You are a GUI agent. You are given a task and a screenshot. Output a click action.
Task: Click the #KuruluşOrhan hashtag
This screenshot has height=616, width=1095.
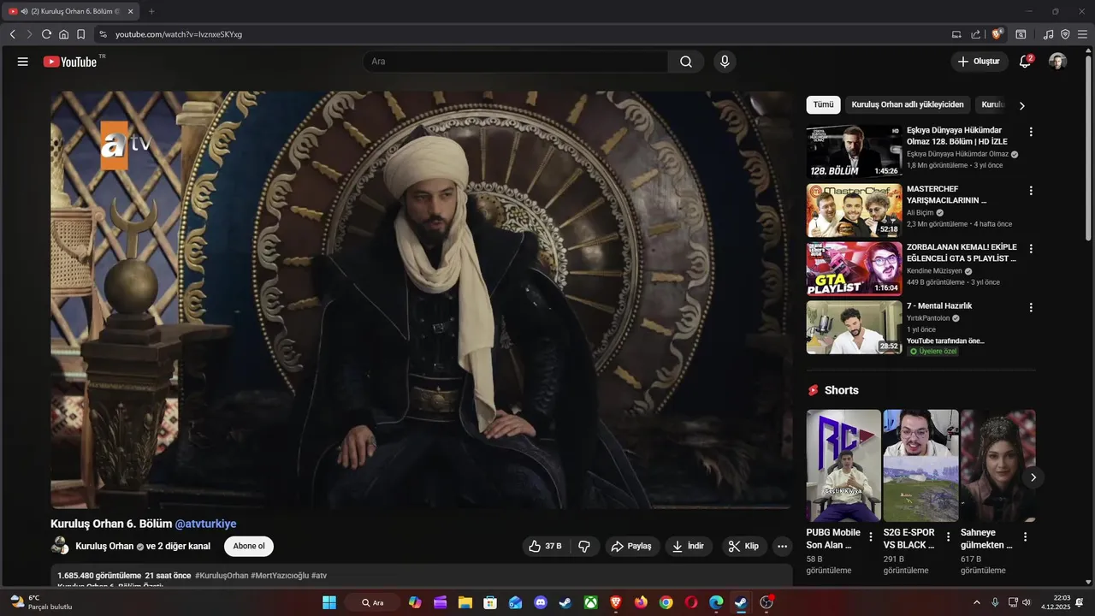pos(222,576)
